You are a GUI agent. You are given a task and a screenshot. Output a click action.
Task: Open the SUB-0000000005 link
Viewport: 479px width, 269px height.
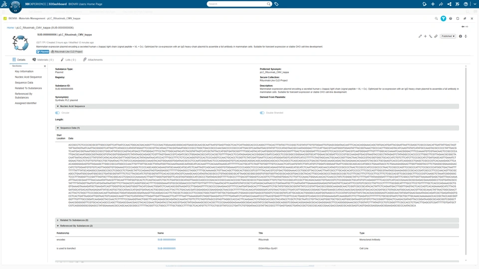click(x=167, y=249)
